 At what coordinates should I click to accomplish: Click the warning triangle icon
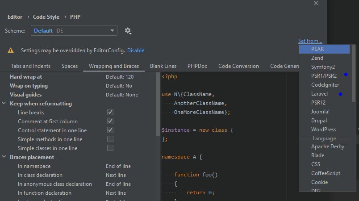pos(11,50)
